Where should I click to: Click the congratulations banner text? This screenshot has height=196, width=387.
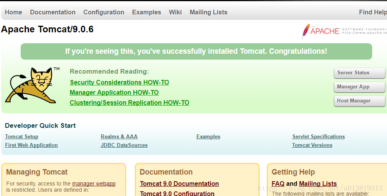pyautogui.click(x=196, y=51)
